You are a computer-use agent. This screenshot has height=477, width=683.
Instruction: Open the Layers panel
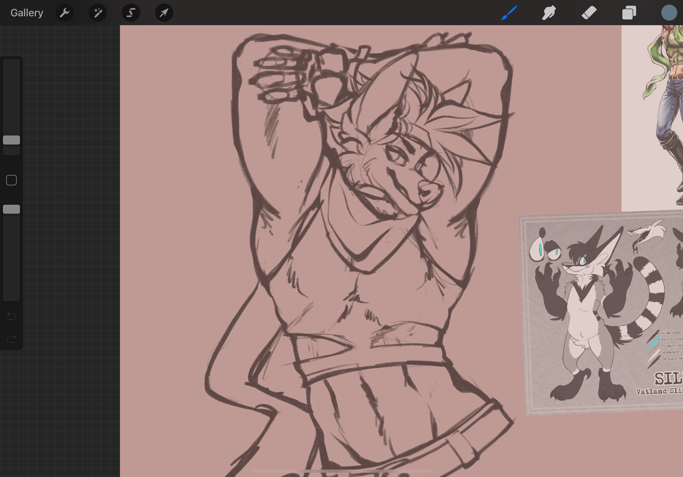click(629, 13)
